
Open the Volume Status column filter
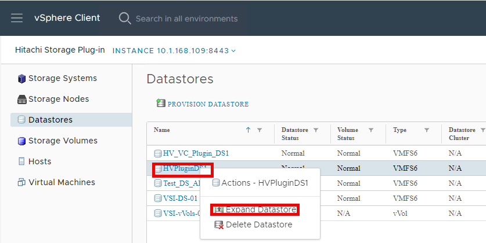(x=371, y=130)
